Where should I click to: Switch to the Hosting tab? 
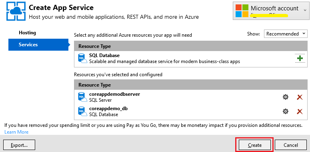coord(27,33)
